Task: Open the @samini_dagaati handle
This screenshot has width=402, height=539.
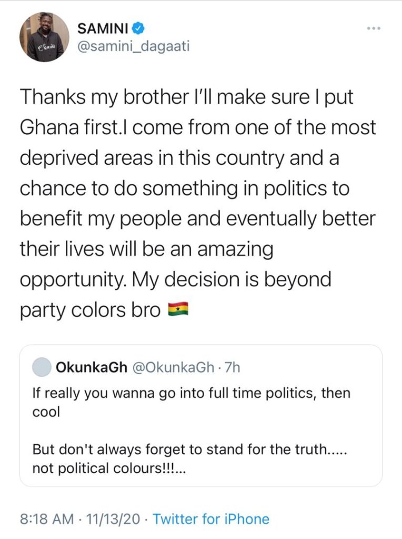Action: tap(134, 46)
